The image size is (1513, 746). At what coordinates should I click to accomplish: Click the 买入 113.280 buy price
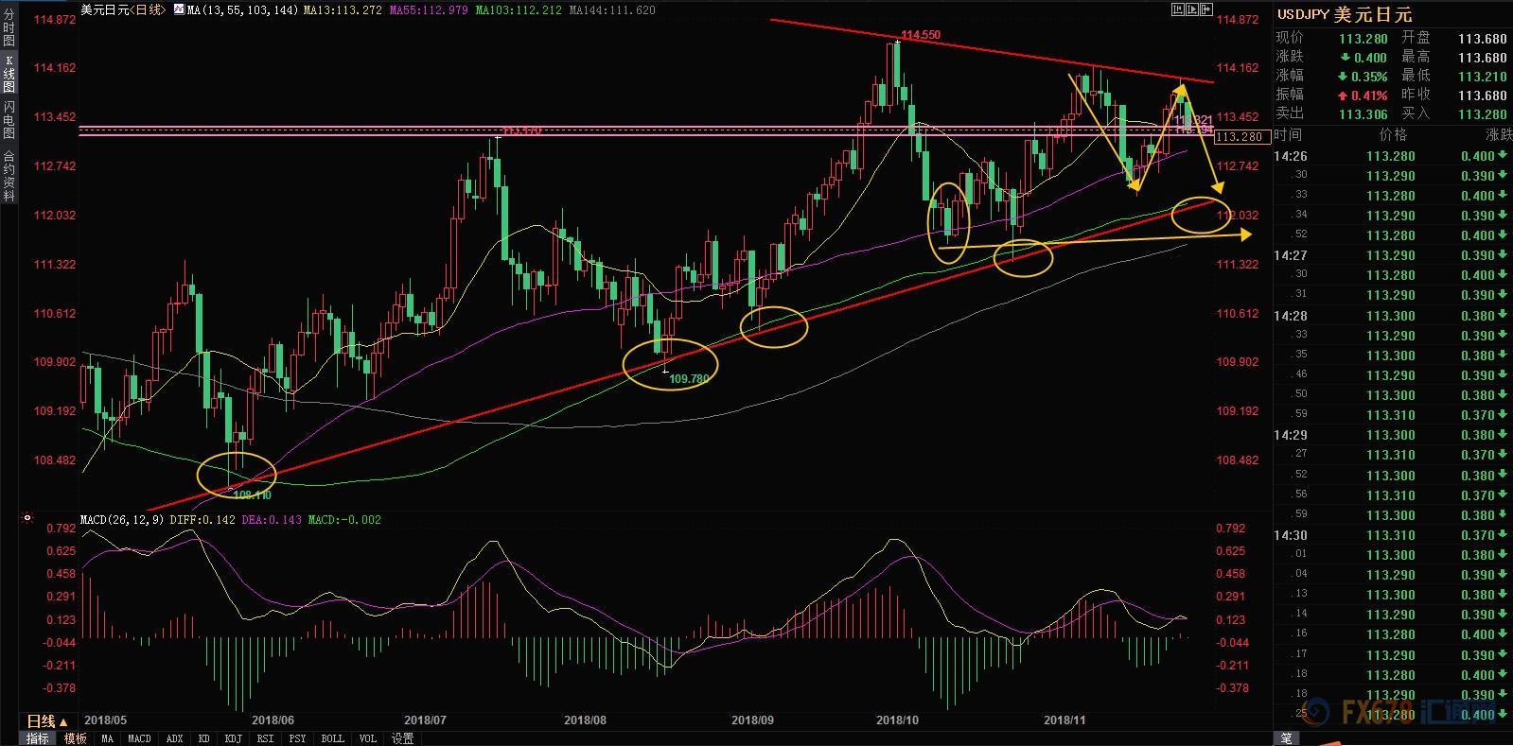click(1483, 113)
